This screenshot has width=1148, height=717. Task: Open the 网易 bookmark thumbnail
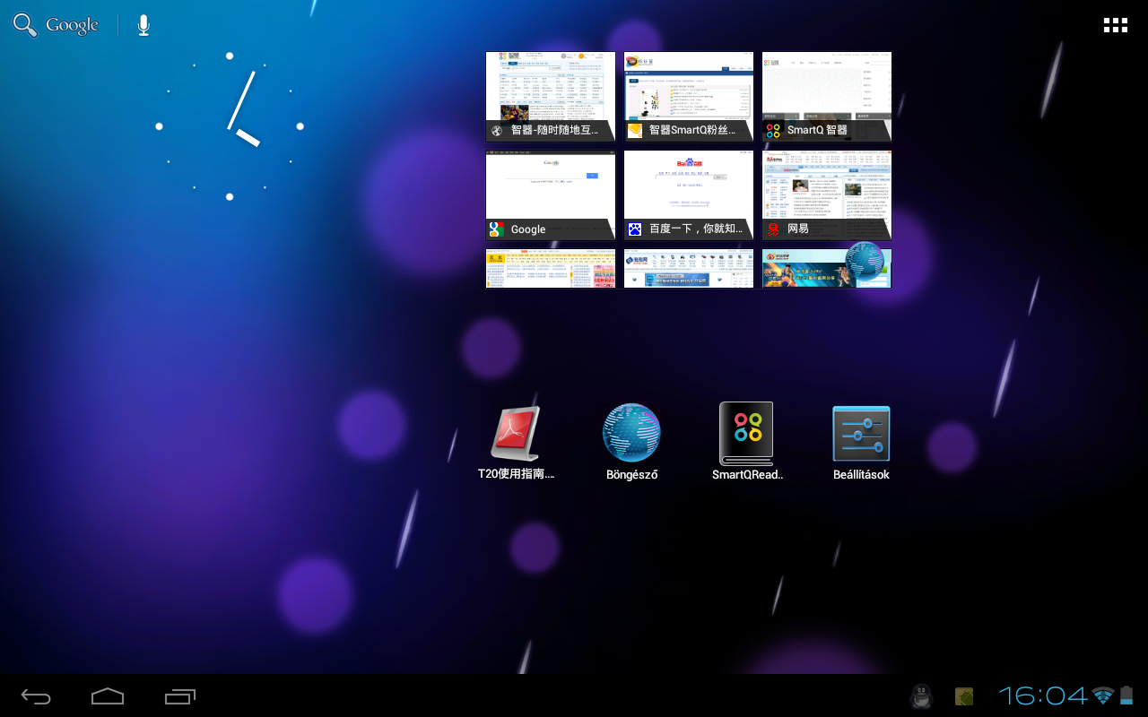[x=827, y=195]
